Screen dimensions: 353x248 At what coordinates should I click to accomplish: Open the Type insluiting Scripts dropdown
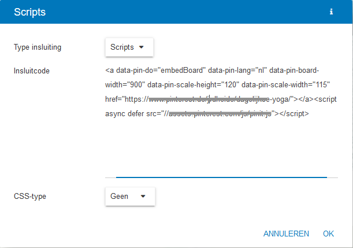[129, 47]
